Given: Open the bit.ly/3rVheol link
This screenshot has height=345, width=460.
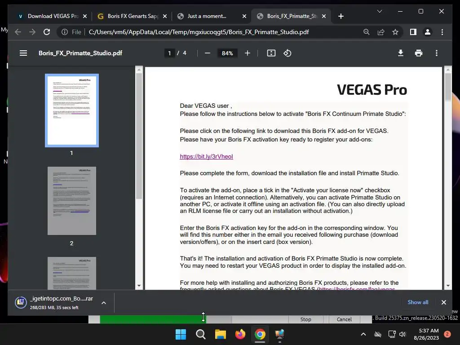Looking at the screenshot, I should click(206, 156).
